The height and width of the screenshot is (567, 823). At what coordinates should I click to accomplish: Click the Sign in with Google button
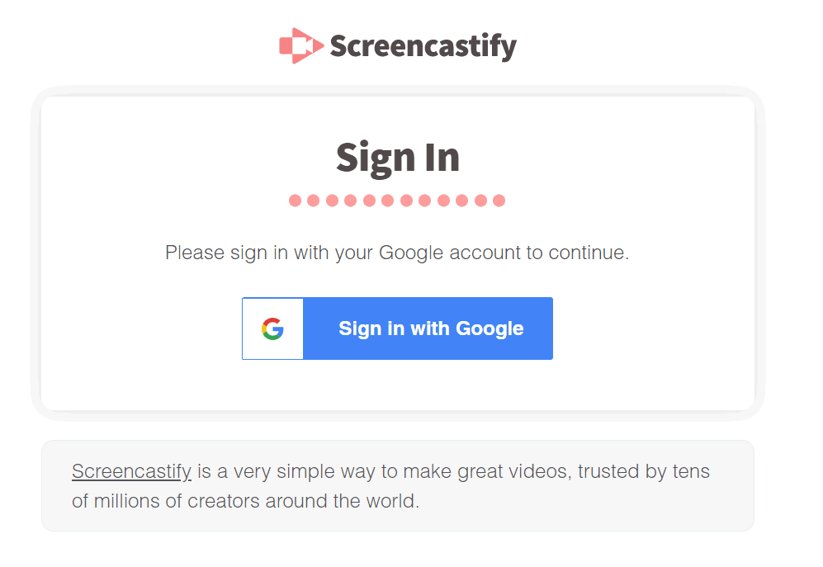(x=397, y=328)
